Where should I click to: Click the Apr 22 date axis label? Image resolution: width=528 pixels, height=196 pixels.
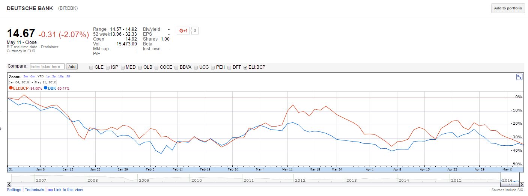(x=452, y=169)
